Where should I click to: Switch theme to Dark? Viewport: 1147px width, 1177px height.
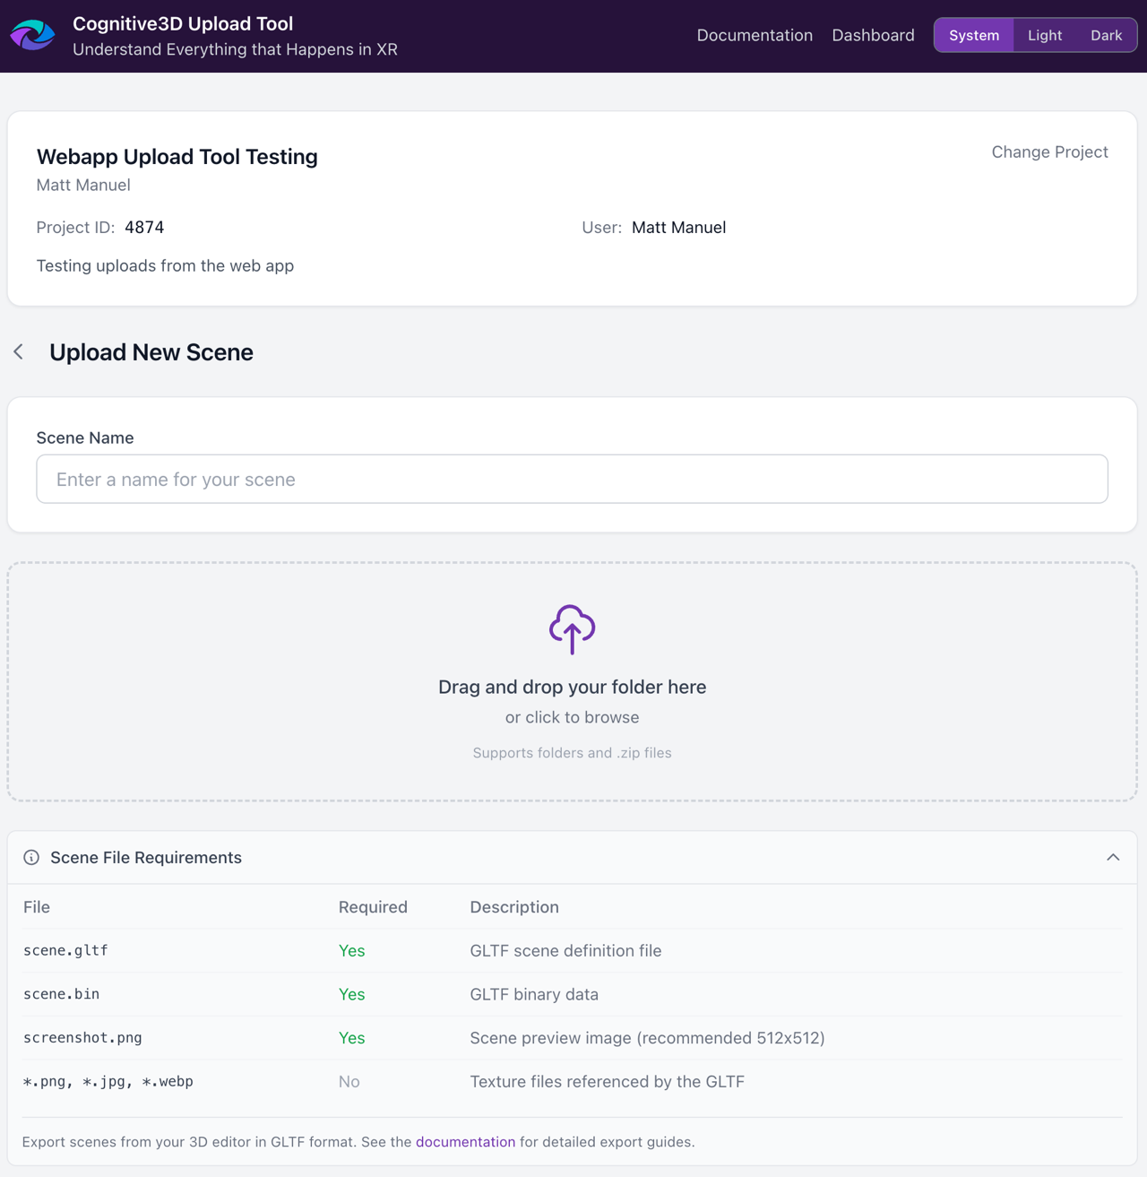[1106, 35]
